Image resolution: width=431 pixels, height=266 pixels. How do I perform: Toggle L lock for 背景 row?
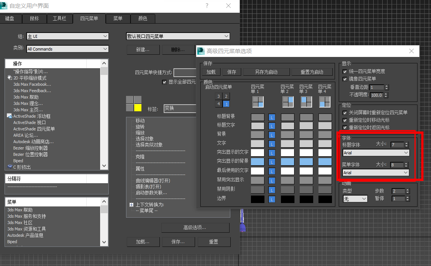pyautogui.click(x=272, y=135)
